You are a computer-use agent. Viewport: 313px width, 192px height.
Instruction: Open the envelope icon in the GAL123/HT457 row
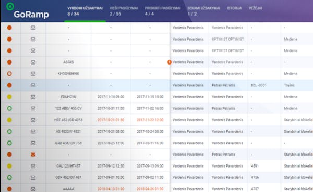pos(33,166)
